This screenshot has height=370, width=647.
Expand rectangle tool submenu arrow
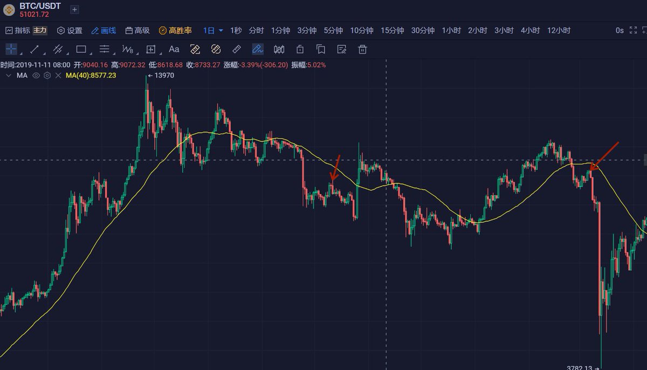pyautogui.click(x=91, y=53)
